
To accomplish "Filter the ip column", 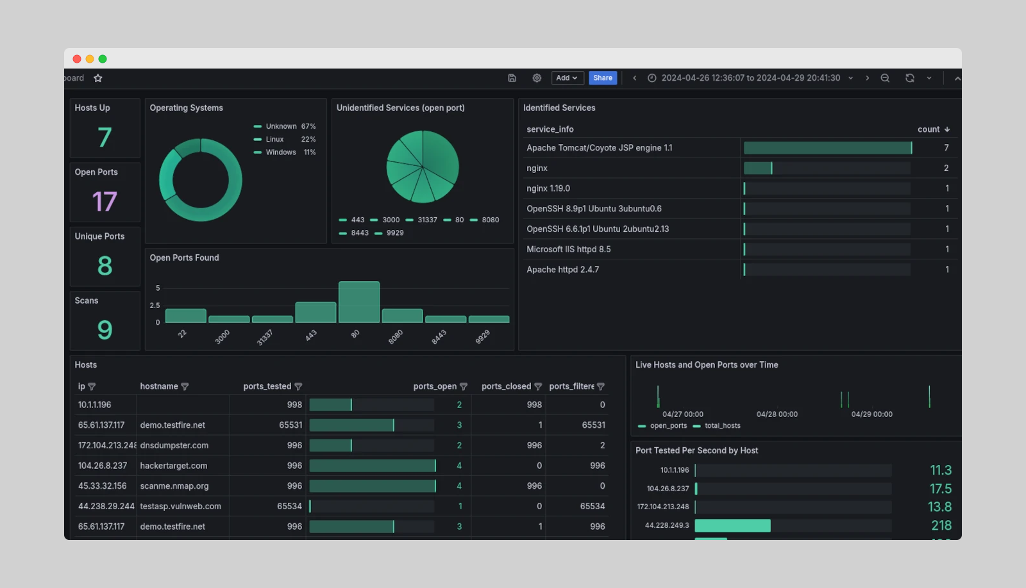I will point(92,387).
